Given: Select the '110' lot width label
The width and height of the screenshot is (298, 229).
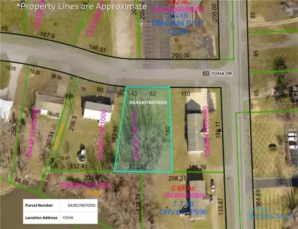Looking at the screenshot, I should pyautogui.click(x=186, y=94).
